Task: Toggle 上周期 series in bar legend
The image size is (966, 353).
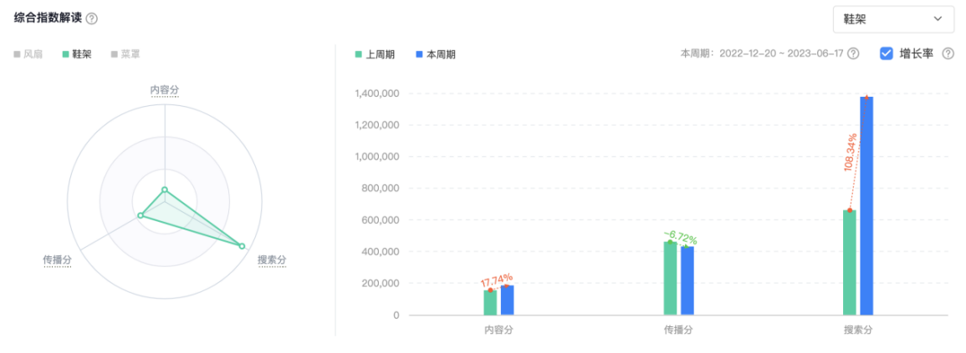Action: click(370, 54)
